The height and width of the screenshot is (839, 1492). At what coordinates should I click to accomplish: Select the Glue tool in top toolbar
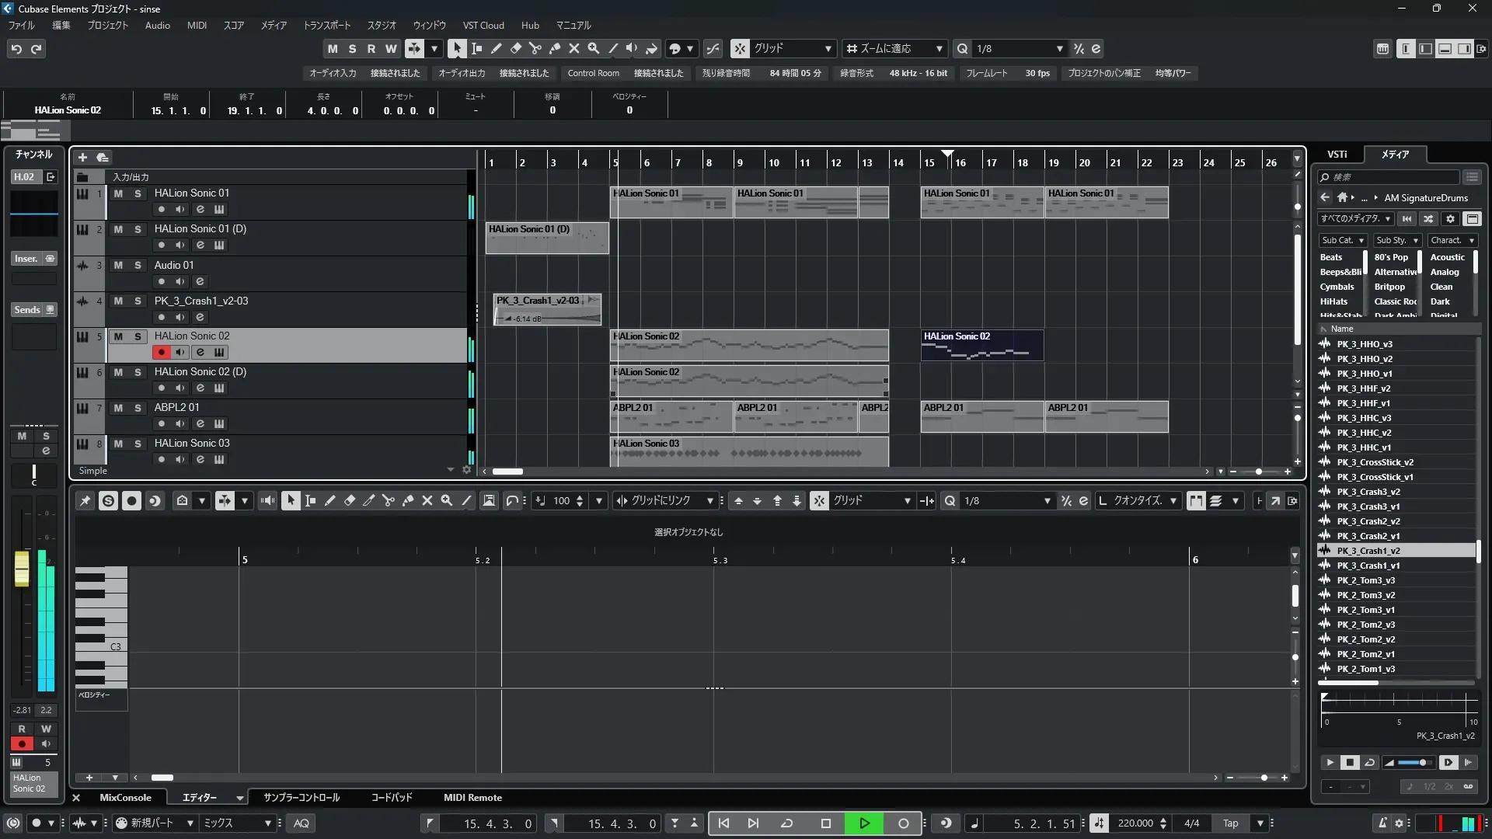pos(555,48)
